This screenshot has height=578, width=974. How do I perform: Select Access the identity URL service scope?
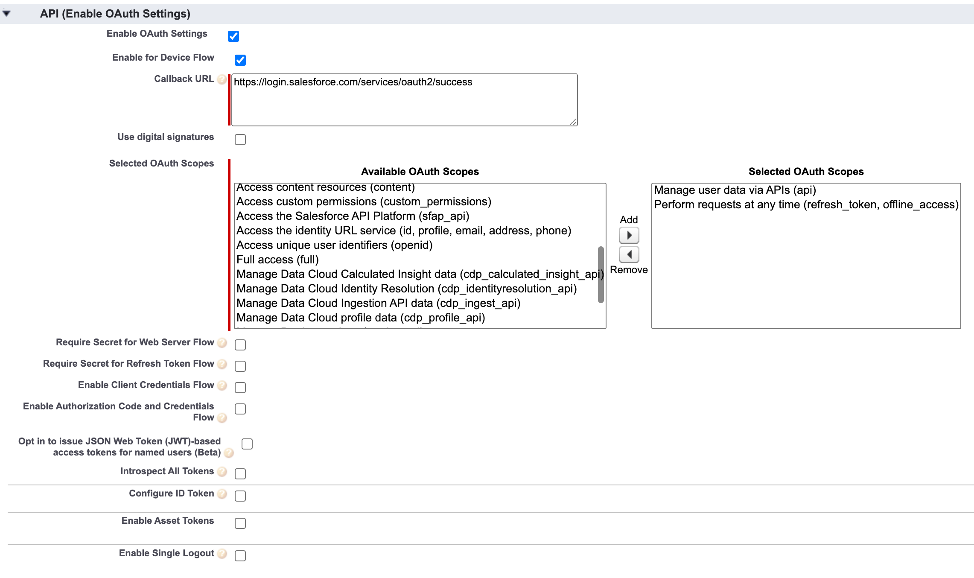click(404, 231)
